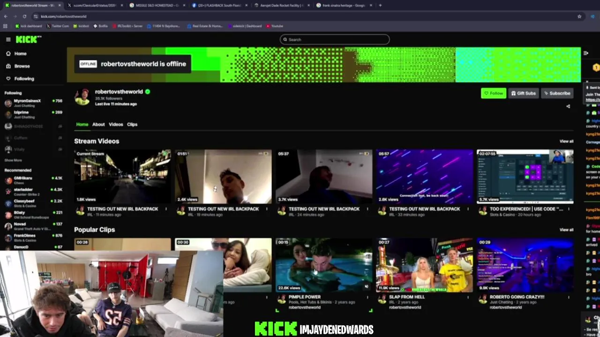Play the PIMPLE POWER clip
The image size is (600, 337).
point(324,265)
